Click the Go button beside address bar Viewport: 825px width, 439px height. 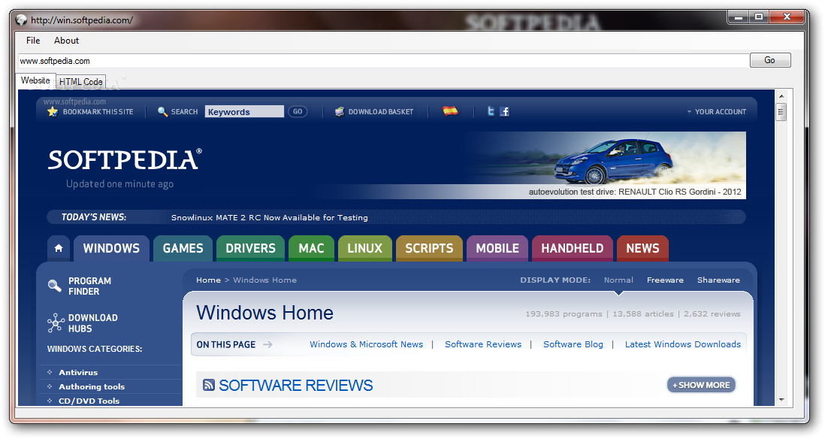click(x=769, y=60)
